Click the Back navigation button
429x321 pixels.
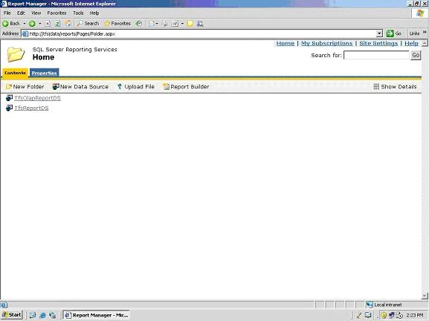(x=11, y=24)
